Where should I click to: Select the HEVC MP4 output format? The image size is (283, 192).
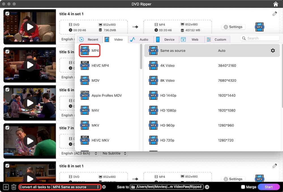[x=100, y=65]
